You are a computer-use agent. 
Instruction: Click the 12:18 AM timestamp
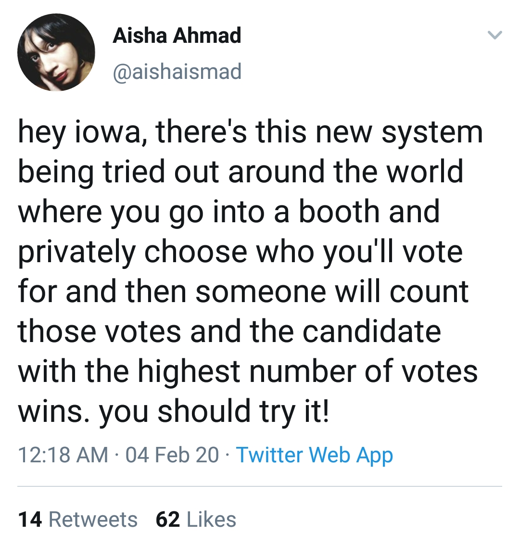tap(63, 455)
